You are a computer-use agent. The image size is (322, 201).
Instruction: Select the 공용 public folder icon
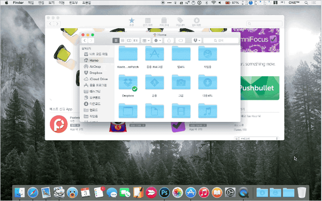pyautogui.click(x=154, y=82)
